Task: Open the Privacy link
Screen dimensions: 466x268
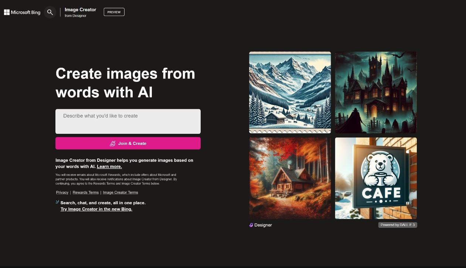Action: 62,192
